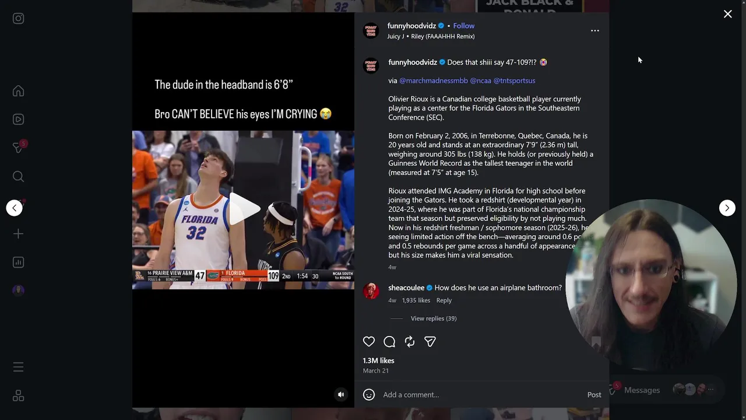Image resolution: width=746 pixels, height=420 pixels.
Task: Go to Home in the sidebar
Action: 18,91
